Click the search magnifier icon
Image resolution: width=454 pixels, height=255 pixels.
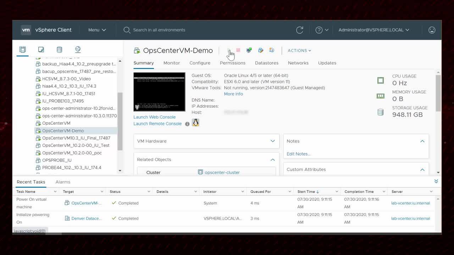(x=127, y=30)
